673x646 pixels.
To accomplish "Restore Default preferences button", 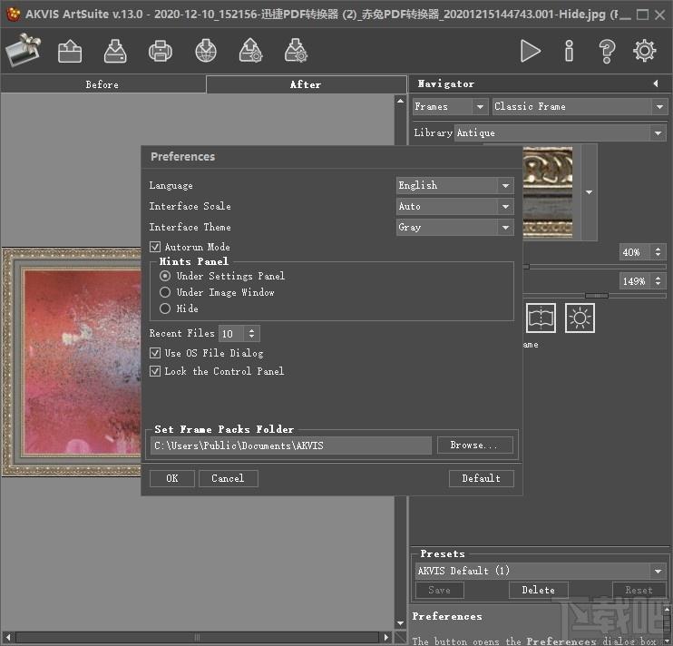I will point(481,478).
